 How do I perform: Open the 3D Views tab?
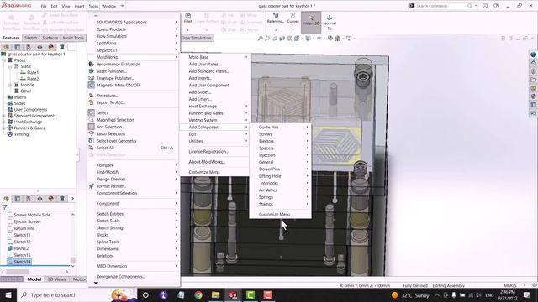tap(56, 279)
